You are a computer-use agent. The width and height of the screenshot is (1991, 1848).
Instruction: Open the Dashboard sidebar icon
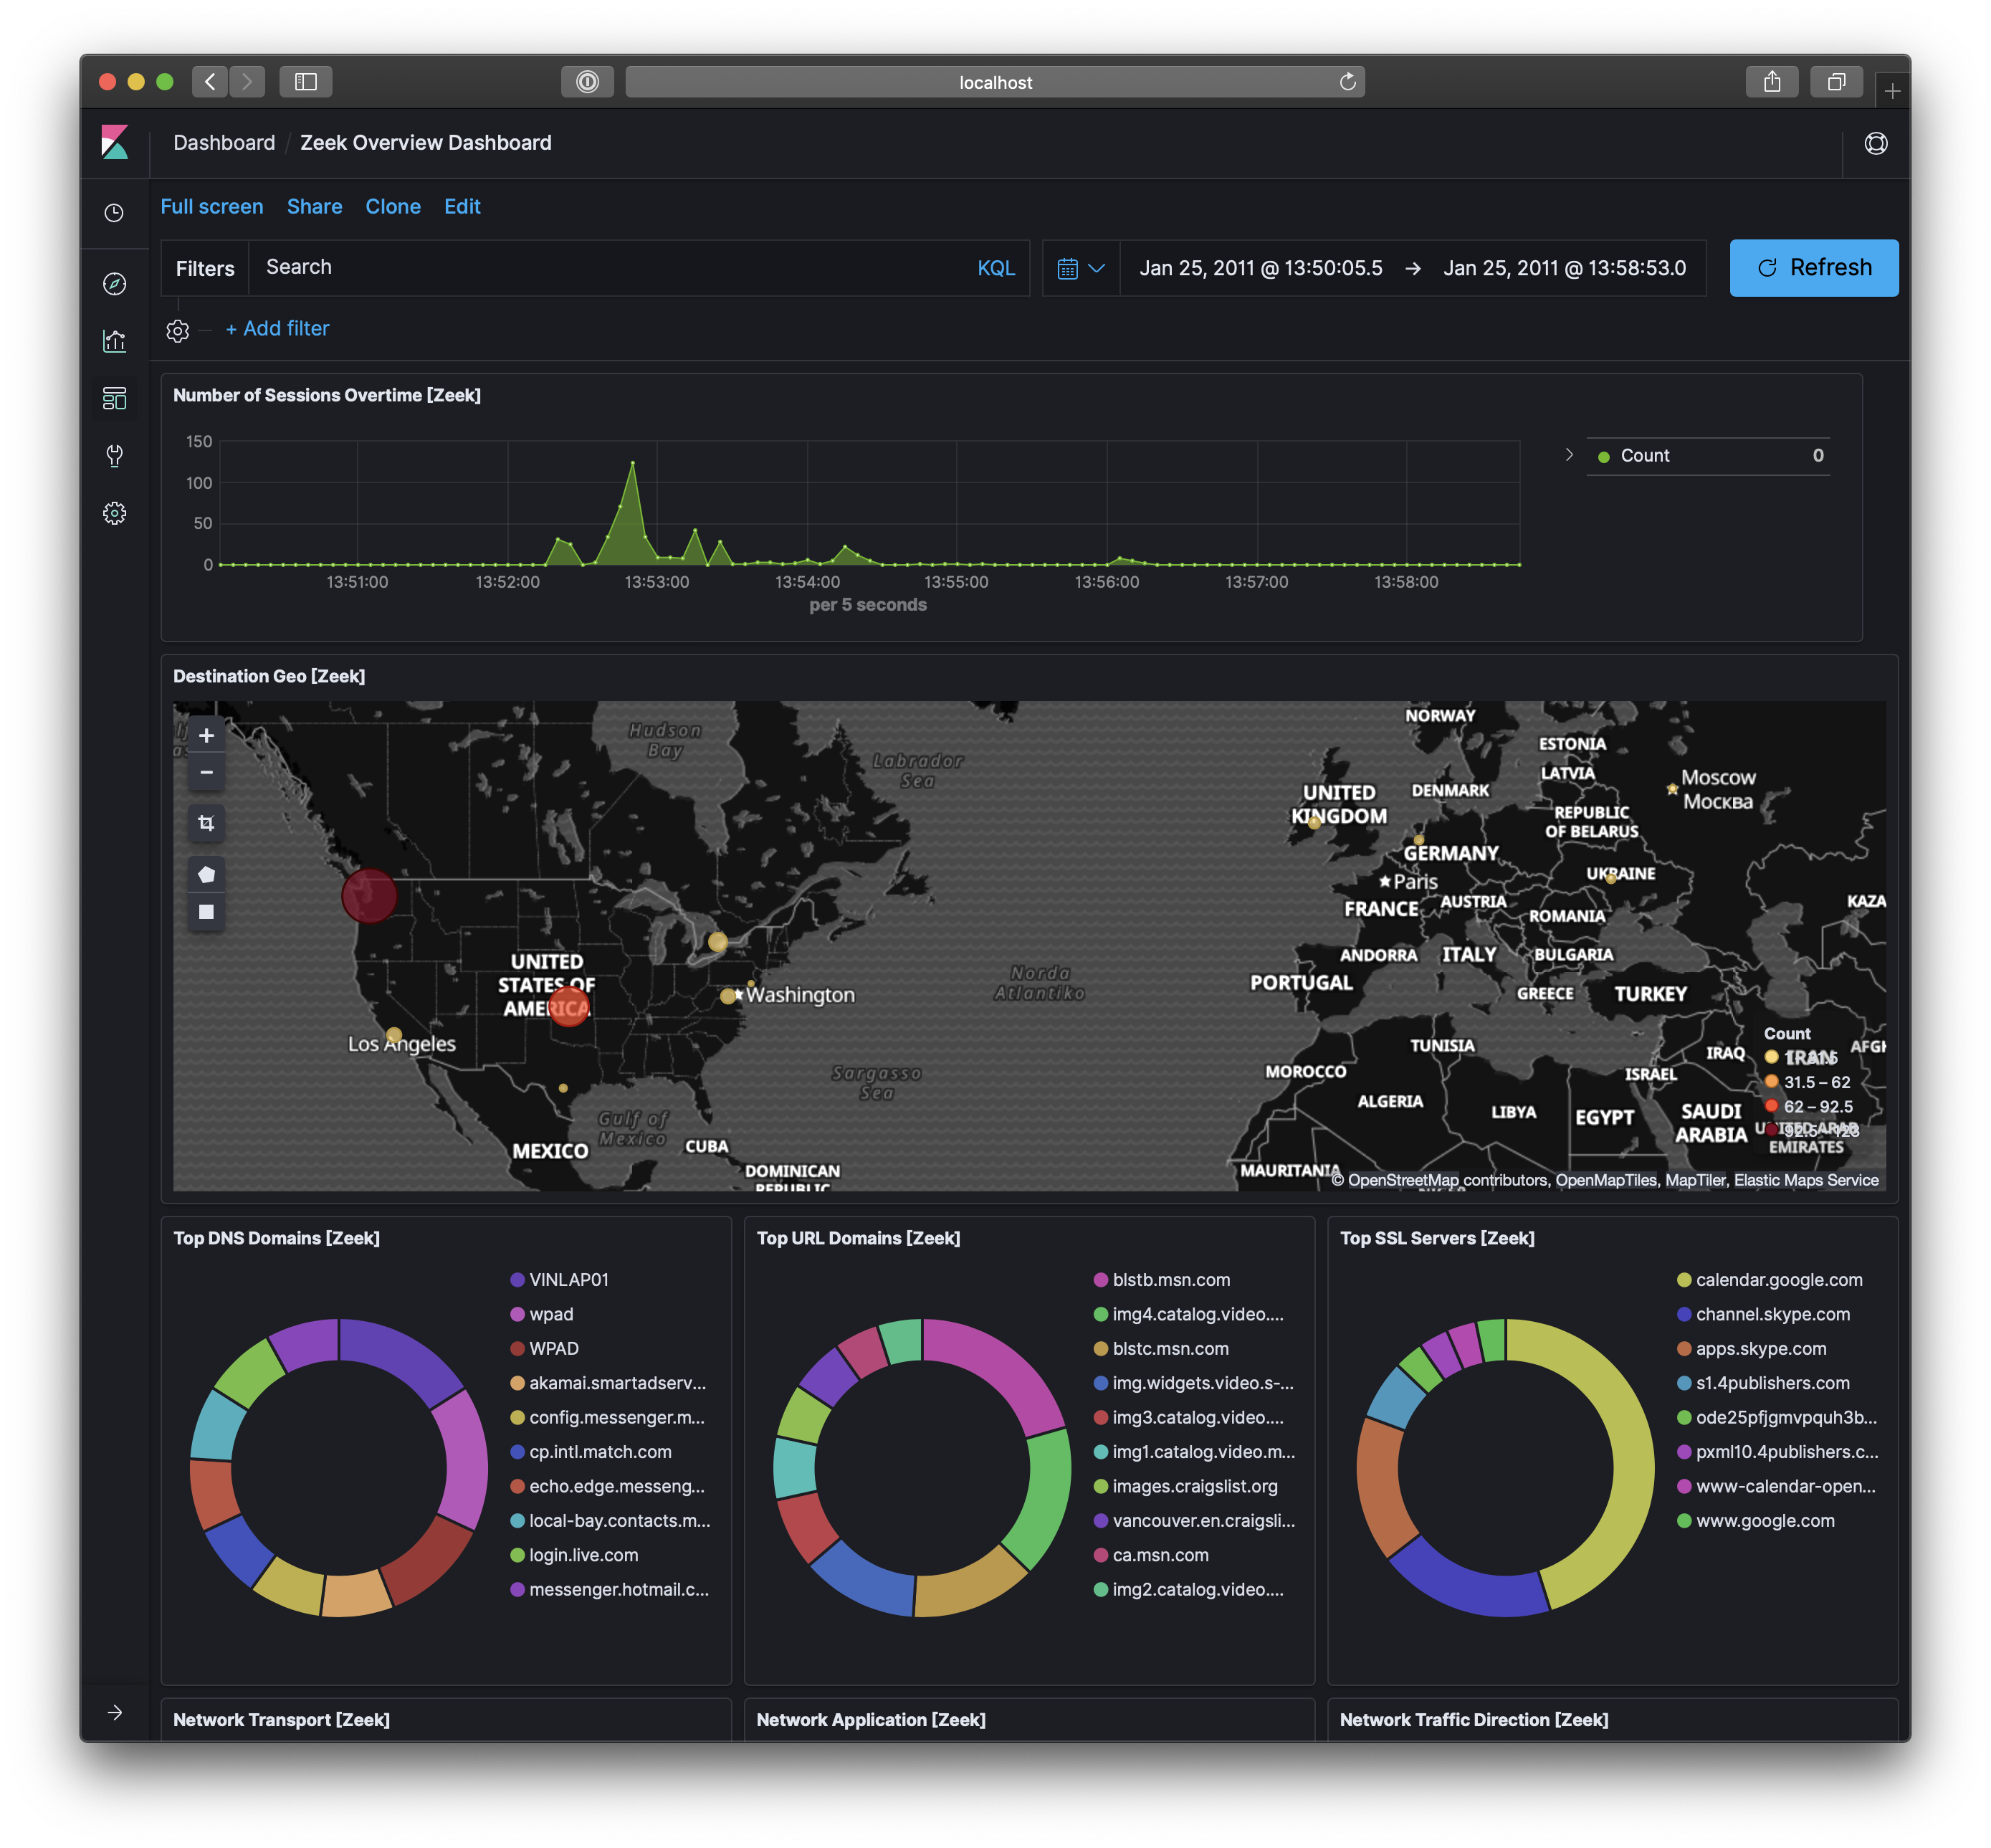pos(114,398)
